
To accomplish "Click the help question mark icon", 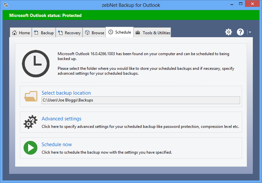I will click(240, 32).
